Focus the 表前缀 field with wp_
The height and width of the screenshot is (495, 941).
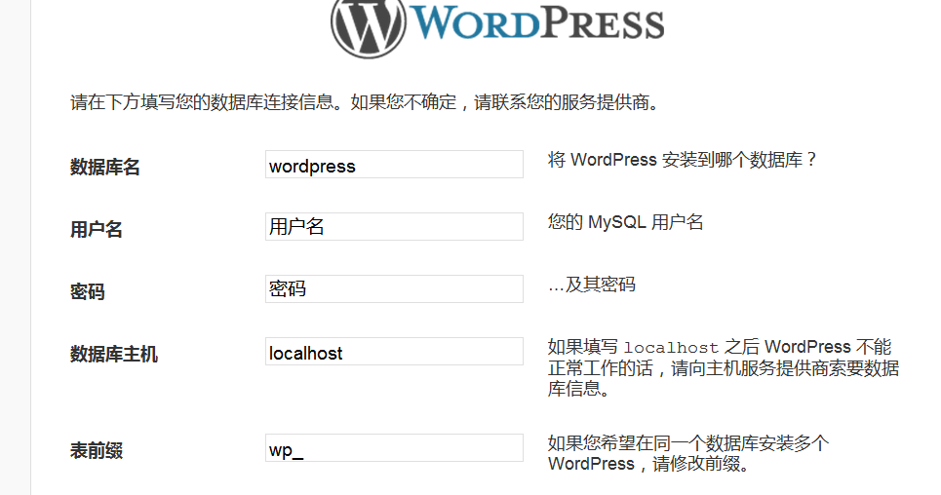(394, 449)
